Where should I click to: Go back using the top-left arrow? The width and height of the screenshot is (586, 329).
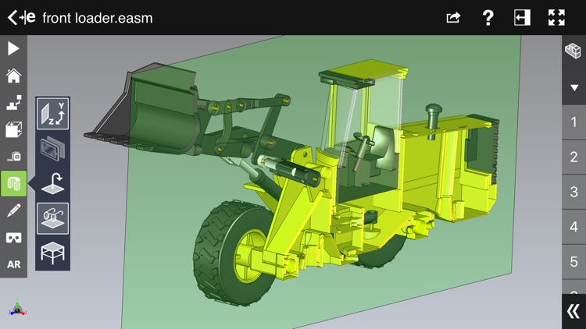pos(13,17)
